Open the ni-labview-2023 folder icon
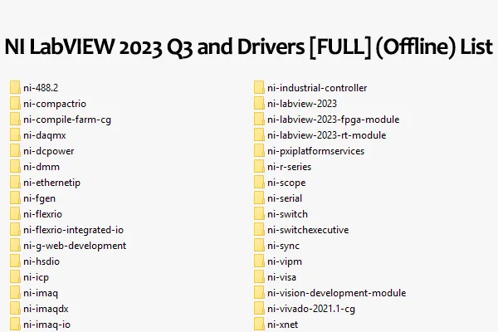The height and width of the screenshot is (332, 498). [259, 103]
